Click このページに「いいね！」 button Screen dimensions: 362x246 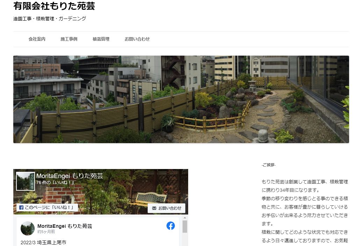coord(47,208)
